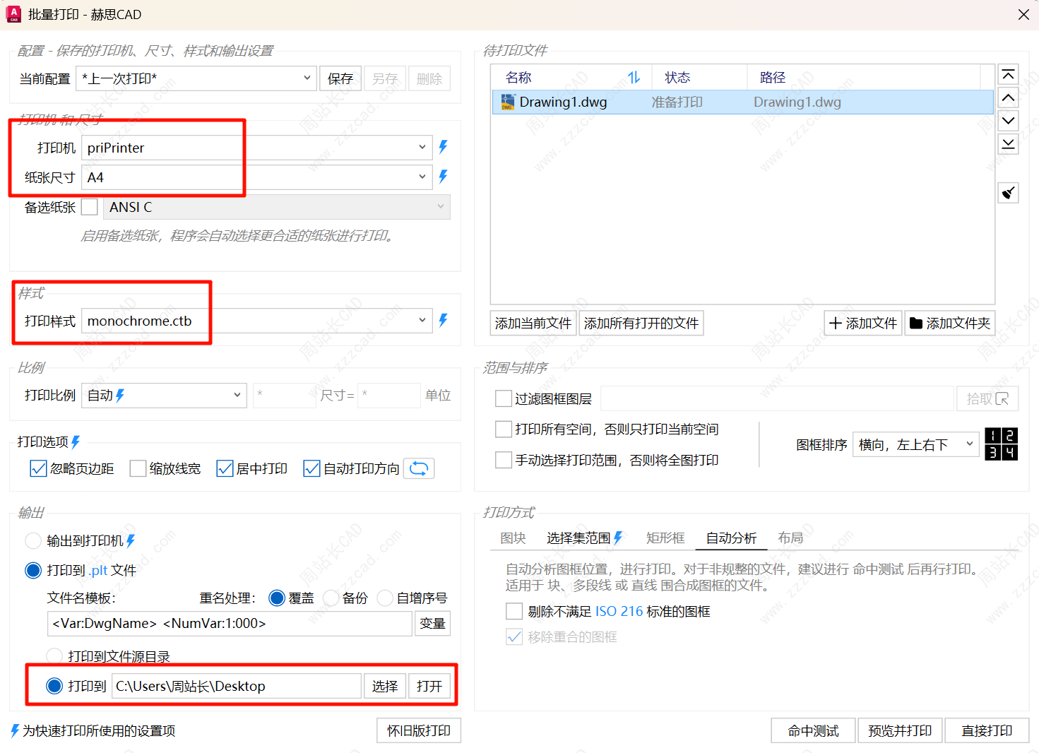1039x753 pixels.
Task: Click the broom clear-list icon
Action: (1008, 192)
